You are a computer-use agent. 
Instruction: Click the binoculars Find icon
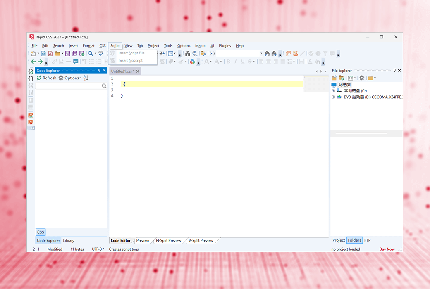(x=188, y=53)
